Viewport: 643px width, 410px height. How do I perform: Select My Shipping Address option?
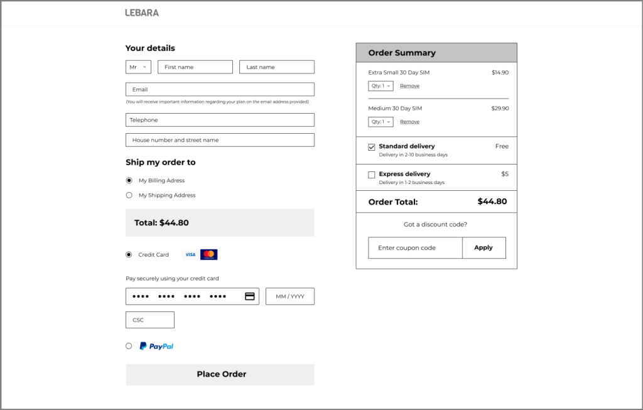pyautogui.click(x=129, y=195)
